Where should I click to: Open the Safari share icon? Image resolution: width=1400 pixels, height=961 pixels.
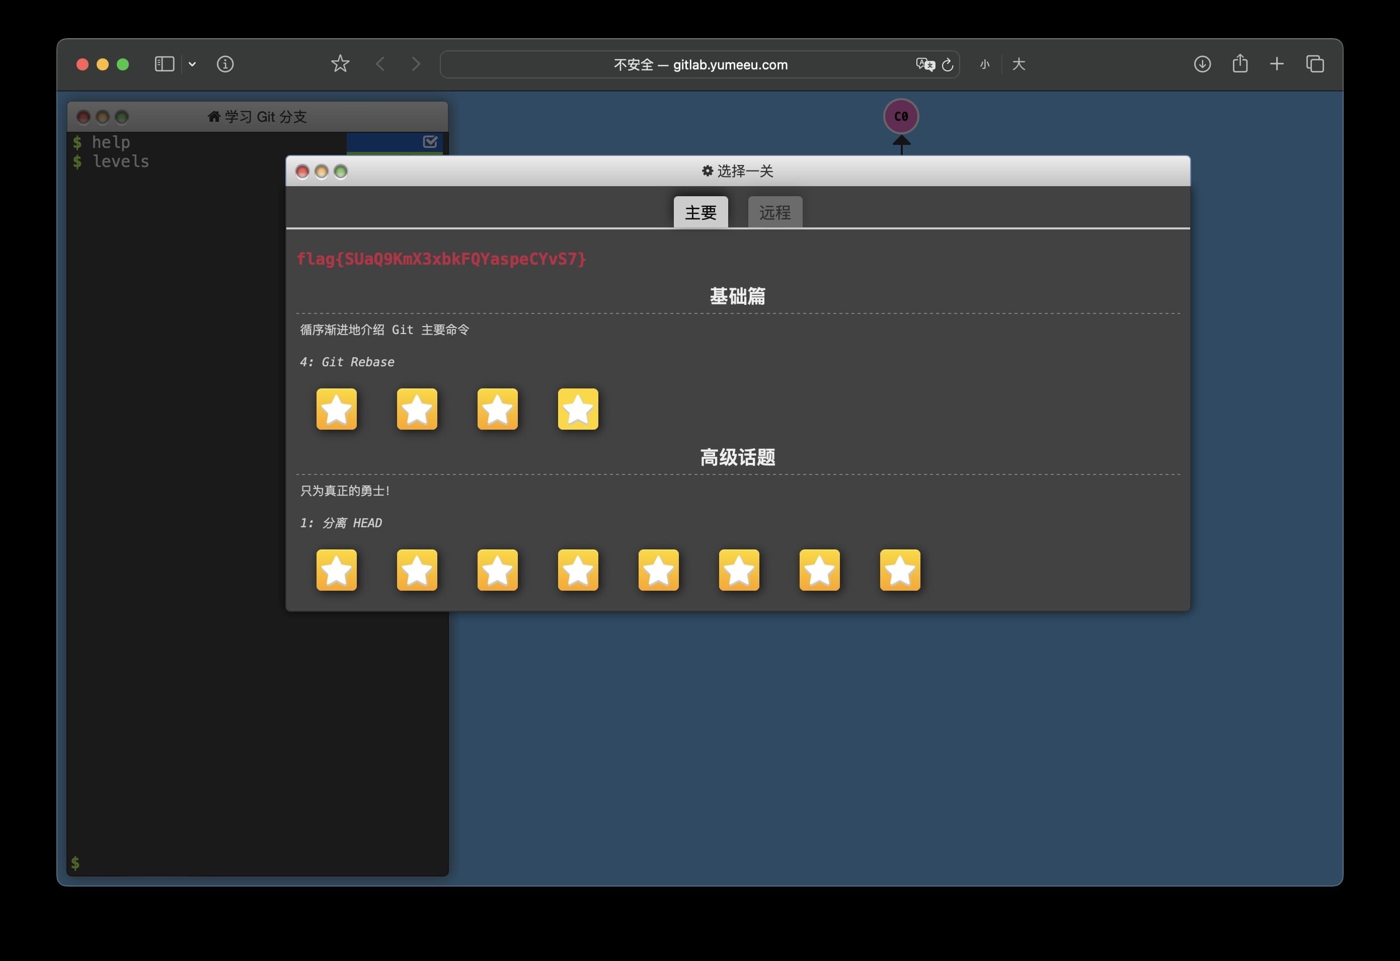[x=1240, y=64]
